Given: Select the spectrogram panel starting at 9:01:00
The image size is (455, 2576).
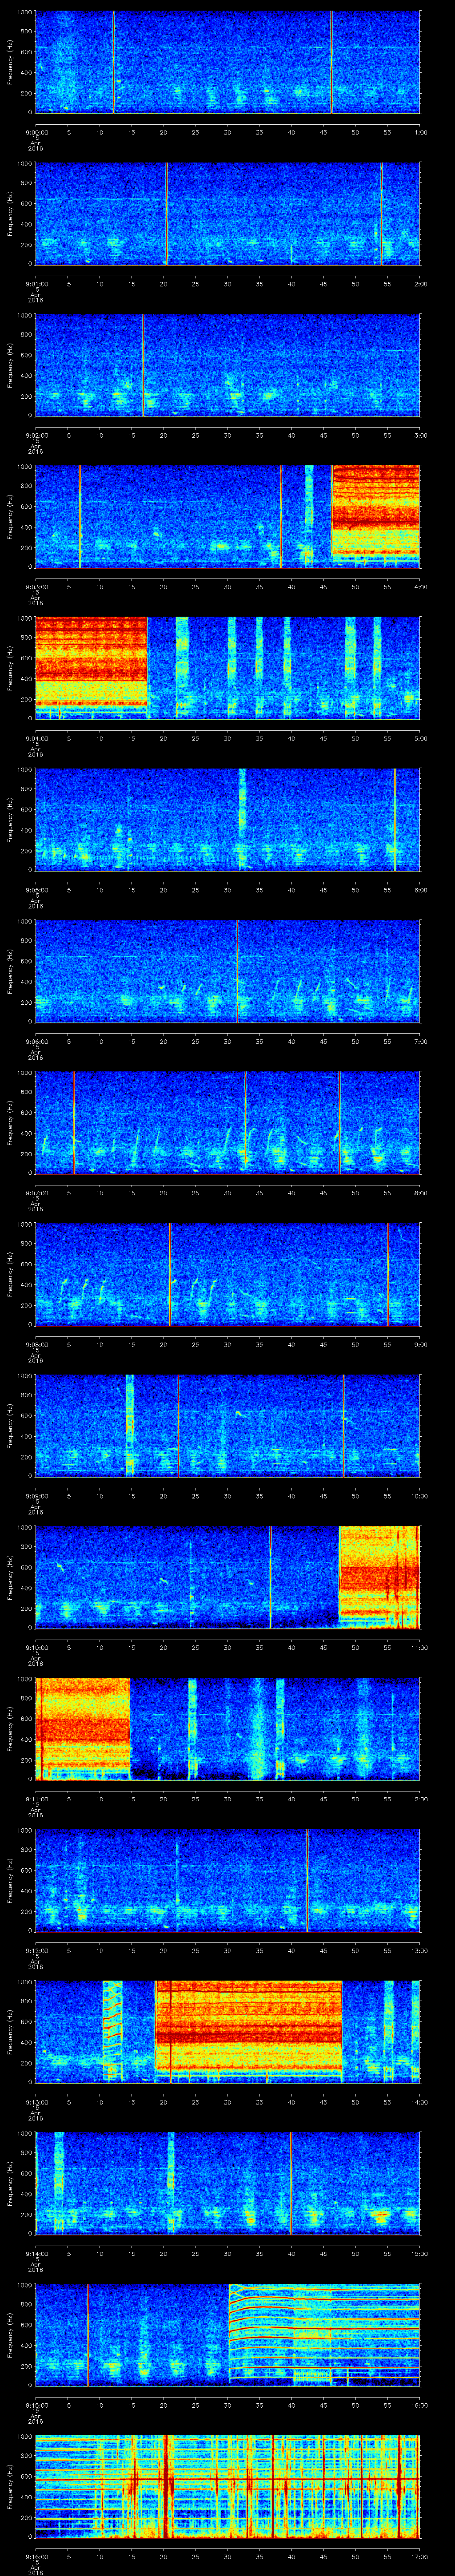Looking at the screenshot, I should 227,214.
